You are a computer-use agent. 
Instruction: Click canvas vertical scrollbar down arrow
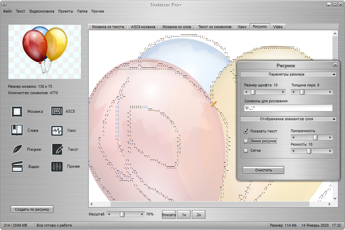coord(335,198)
